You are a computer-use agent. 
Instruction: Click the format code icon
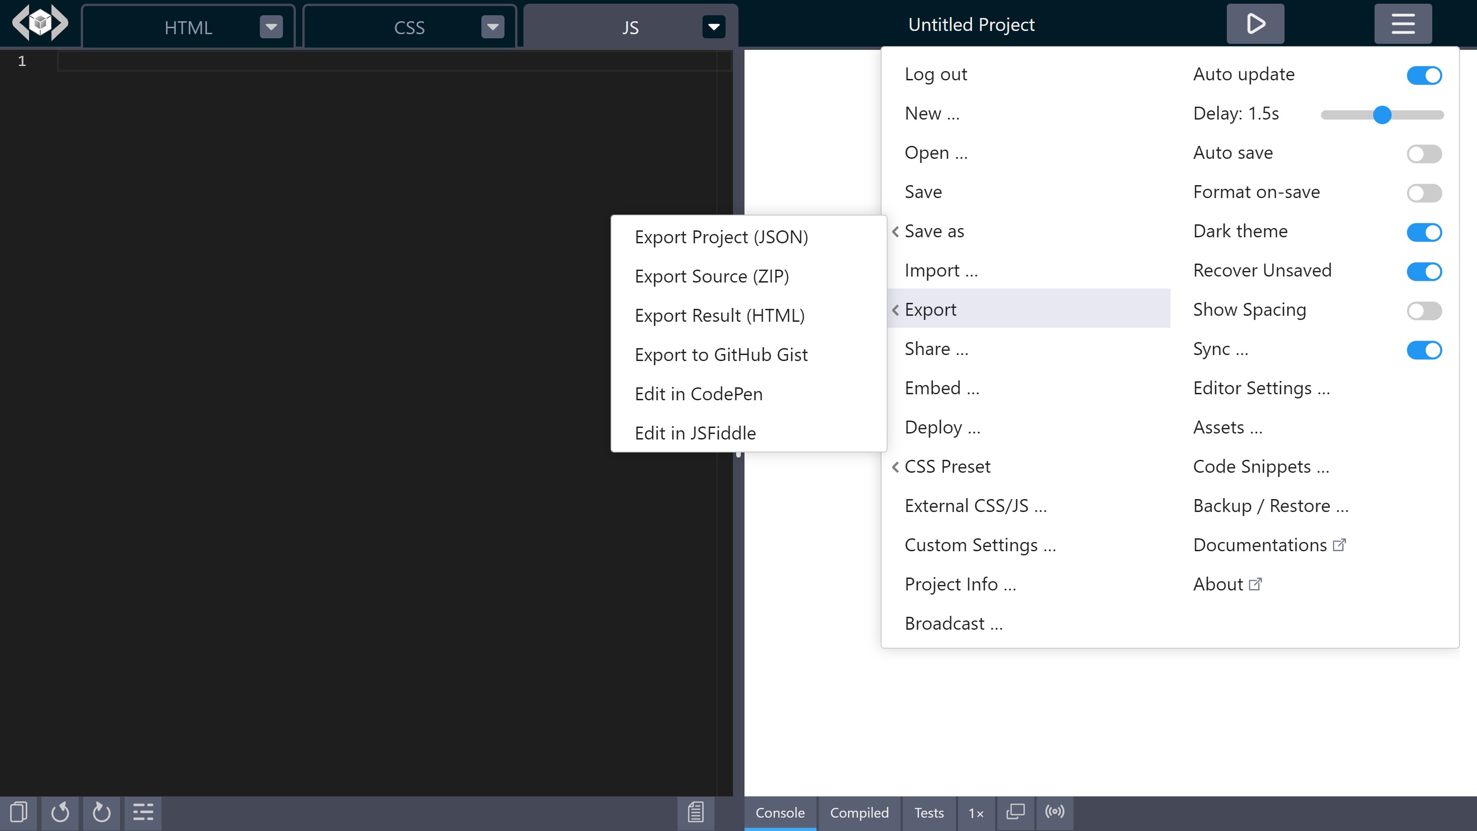143,812
